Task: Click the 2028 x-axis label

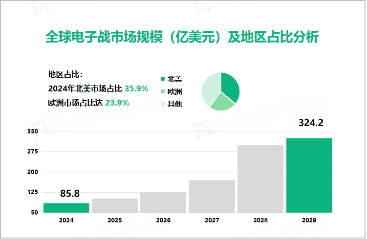Action: pos(261,220)
